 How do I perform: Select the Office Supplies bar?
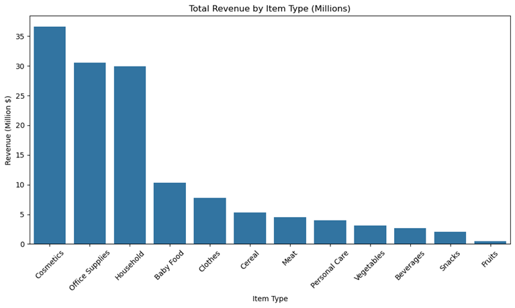pos(89,153)
